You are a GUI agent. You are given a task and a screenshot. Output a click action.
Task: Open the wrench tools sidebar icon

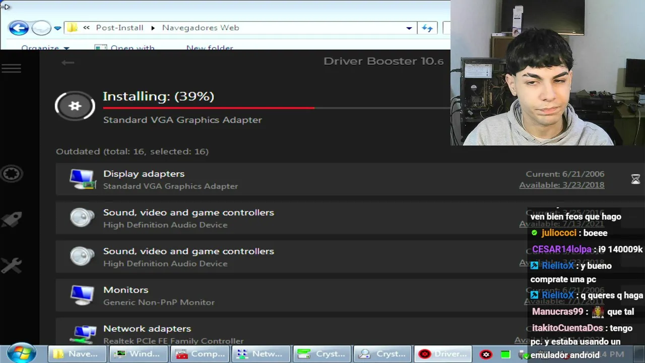[11, 265]
